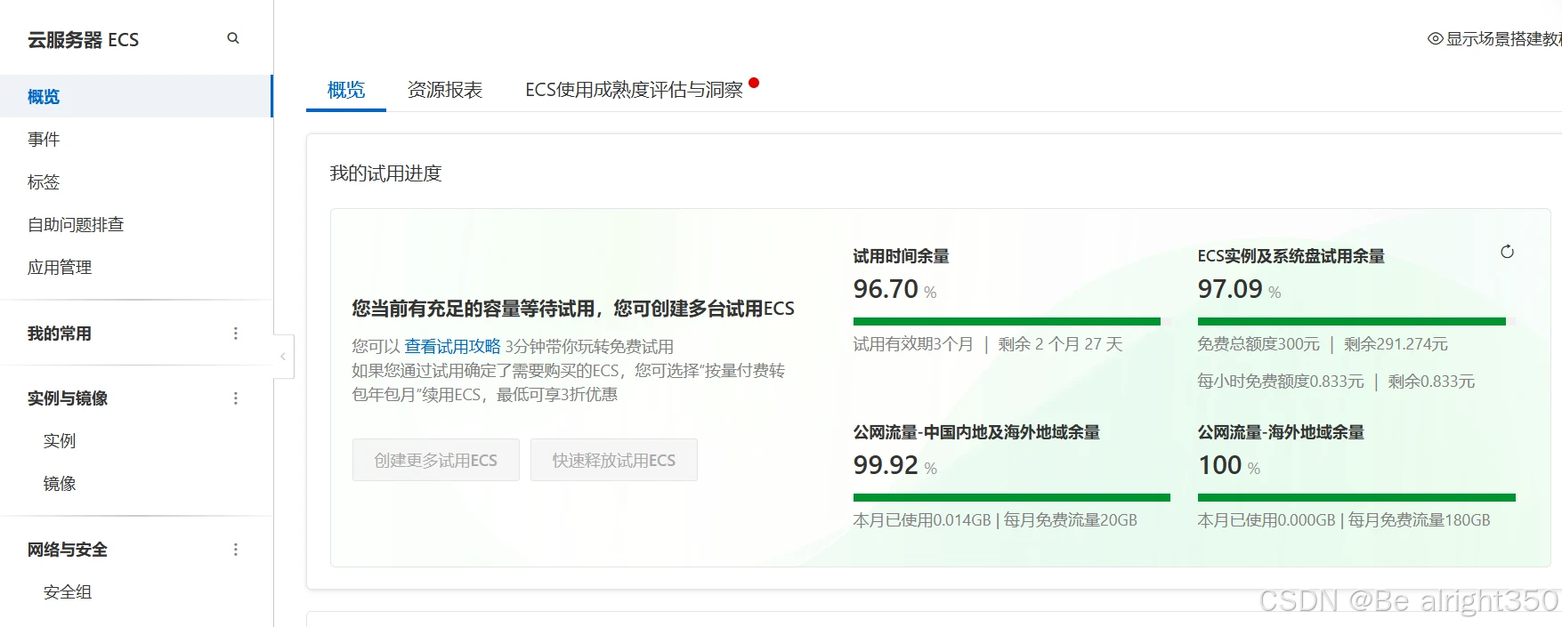Click the 97.09 % ECS quota value
1562x627 pixels.
pyautogui.click(x=1239, y=289)
